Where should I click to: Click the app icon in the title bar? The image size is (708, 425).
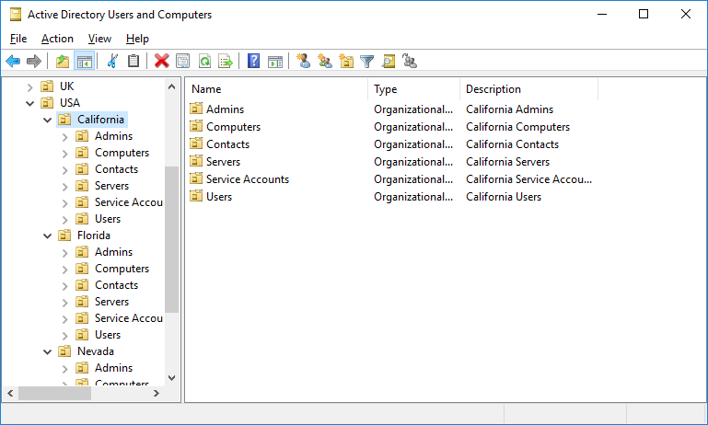pyautogui.click(x=16, y=15)
